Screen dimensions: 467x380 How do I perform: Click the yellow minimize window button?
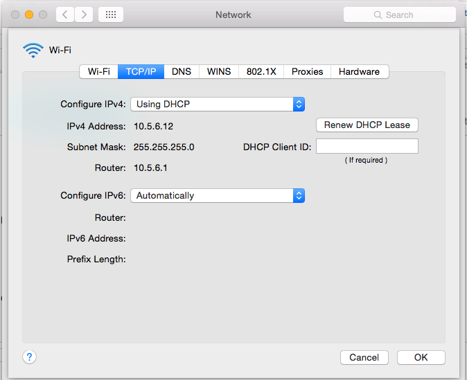pos(29,15)
